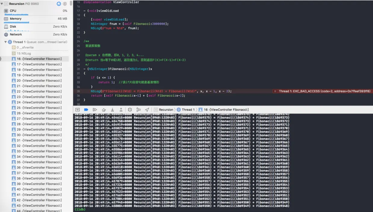The image size is (373, 212).
Task: Click console line with Fibonacii(1869348)
Action: pyautogui.click(x=182, y=206)
